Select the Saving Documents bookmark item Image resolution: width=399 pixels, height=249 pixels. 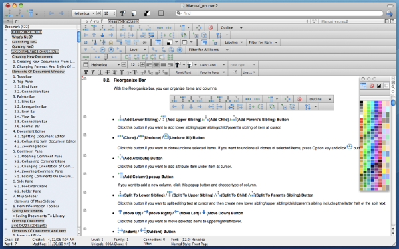[x=27, y=211]
